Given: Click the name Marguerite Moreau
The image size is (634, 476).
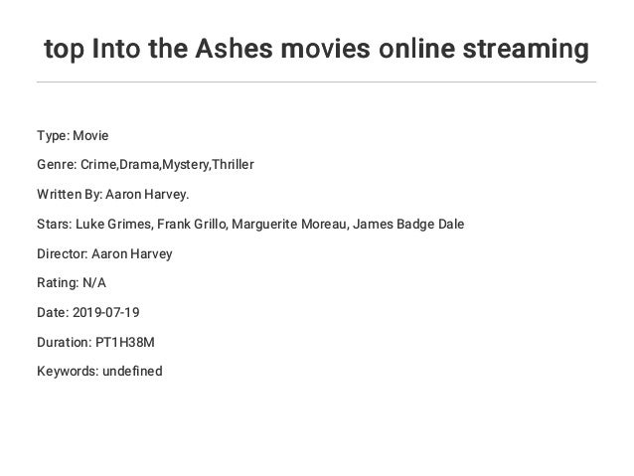Looking at the screenshot, I should coord(289,224).
